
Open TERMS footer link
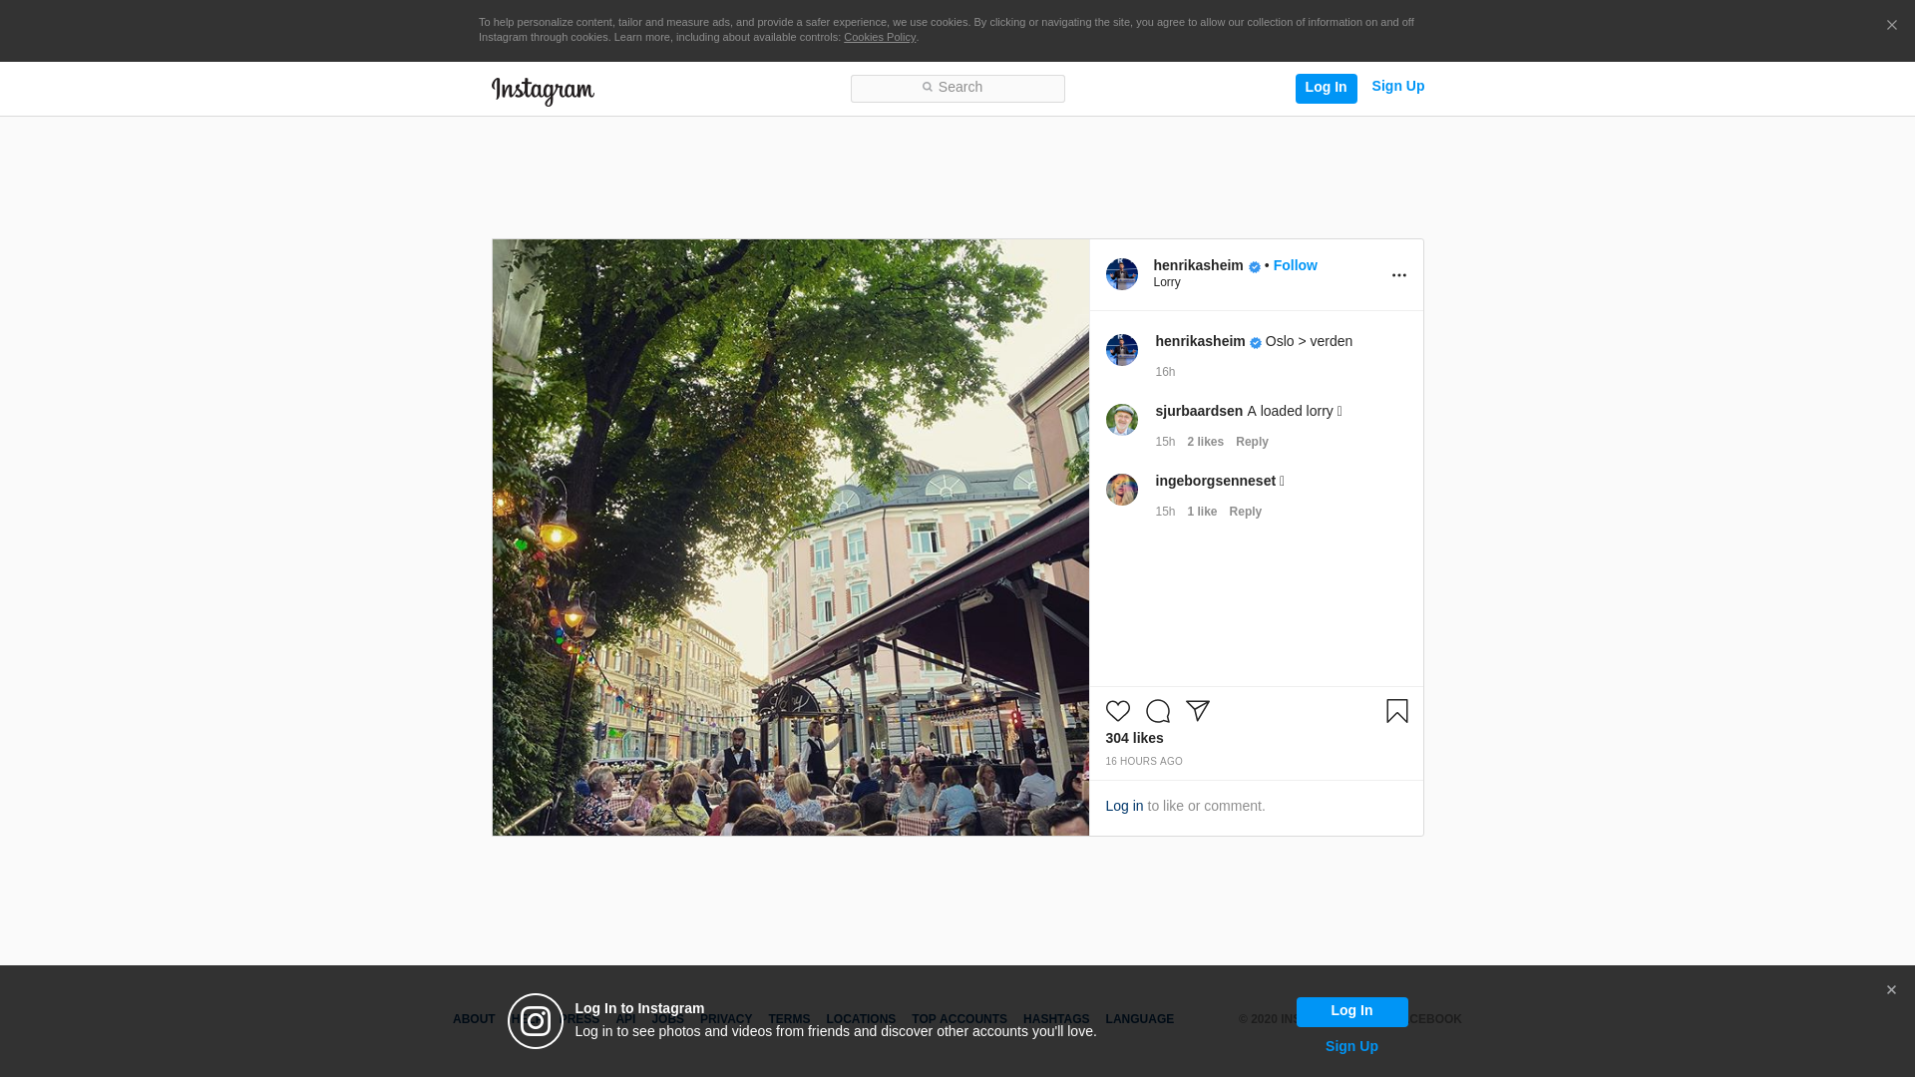click(789, 1019)
